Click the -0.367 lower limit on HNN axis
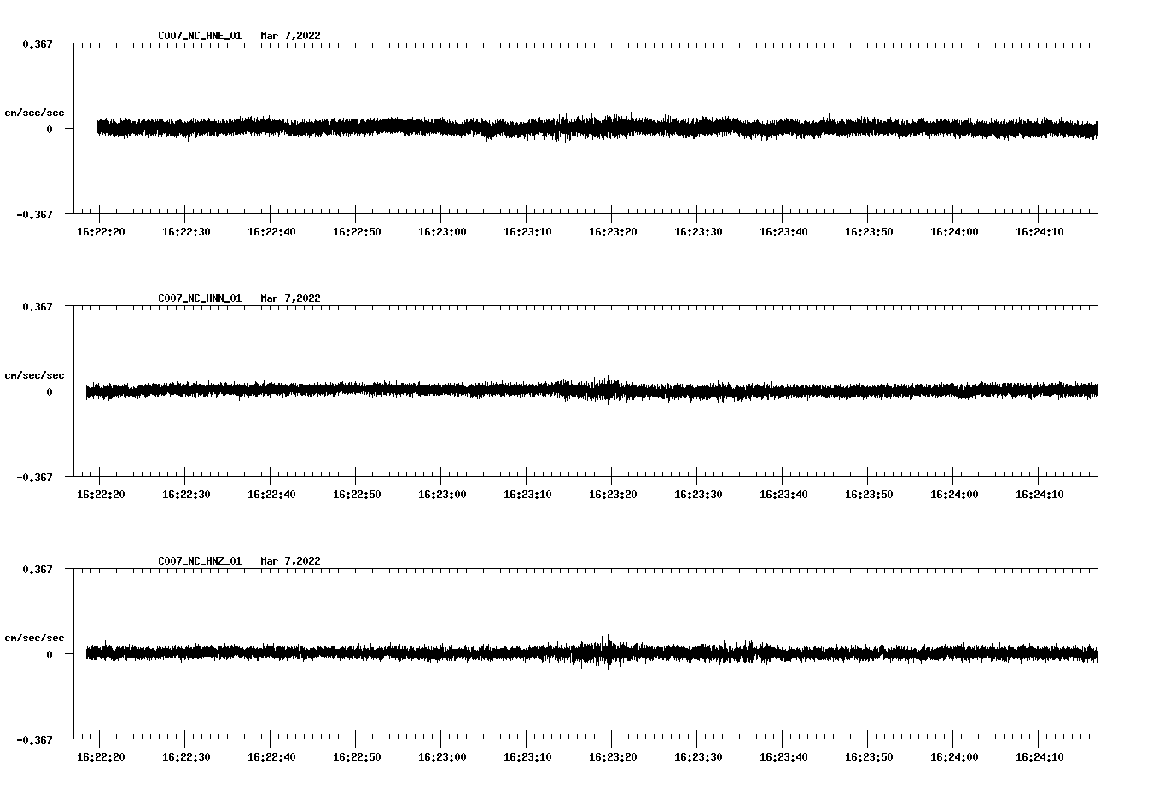Viewport: 1159px width, 788px height. pyautogui.click(x=34, y=477)
